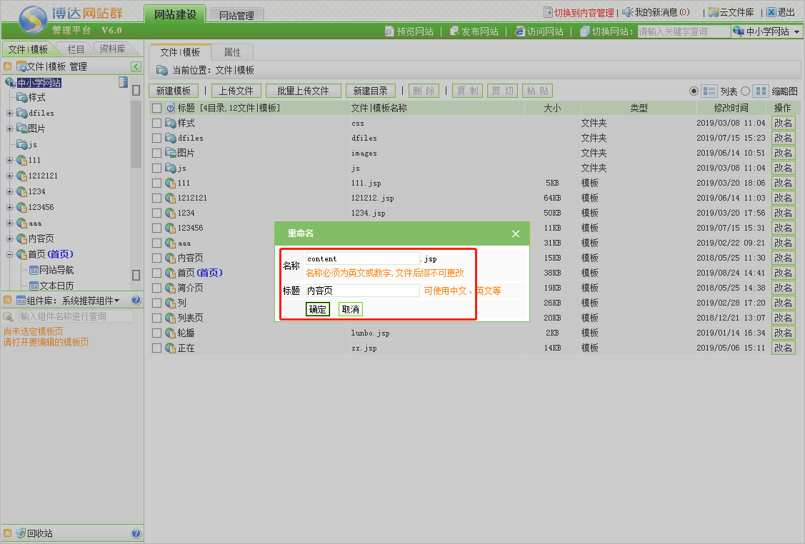Click the help icon beside the component library

tap(136, 300)
